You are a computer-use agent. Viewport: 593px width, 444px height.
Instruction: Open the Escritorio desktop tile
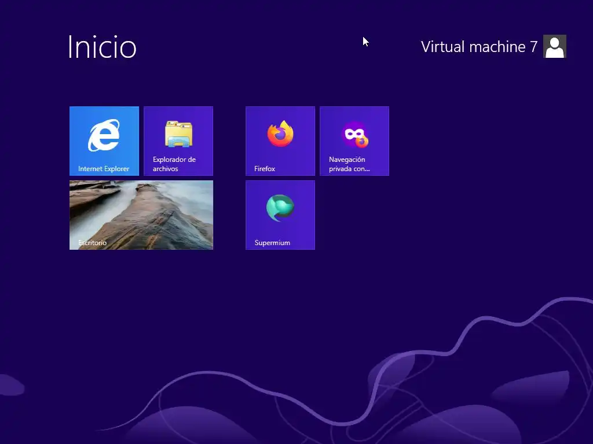coord(141,215)
